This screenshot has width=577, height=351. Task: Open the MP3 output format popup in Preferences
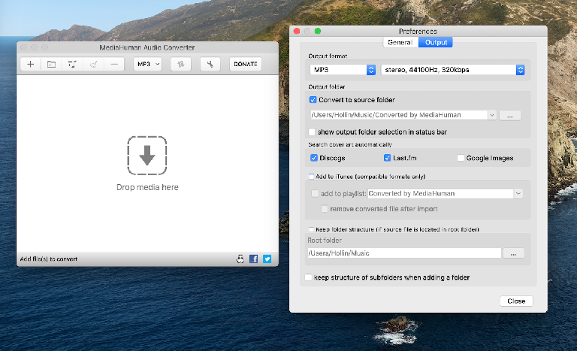(x=343, y=70)
